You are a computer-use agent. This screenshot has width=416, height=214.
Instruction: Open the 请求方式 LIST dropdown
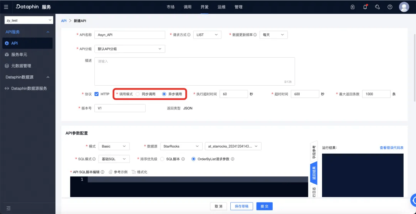pyautogui.click(x=207, y=35)
